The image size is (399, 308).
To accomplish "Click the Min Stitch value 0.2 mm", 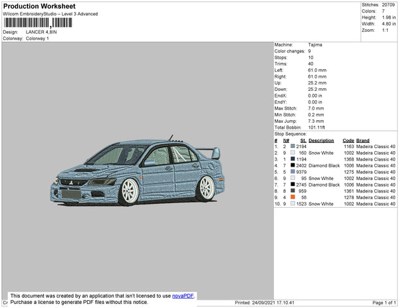I will point(316,115).
